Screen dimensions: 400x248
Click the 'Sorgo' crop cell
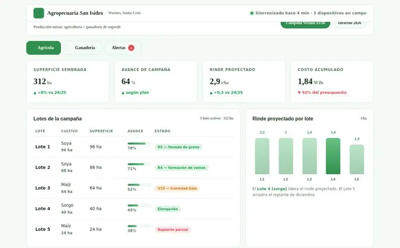point(67,205)
